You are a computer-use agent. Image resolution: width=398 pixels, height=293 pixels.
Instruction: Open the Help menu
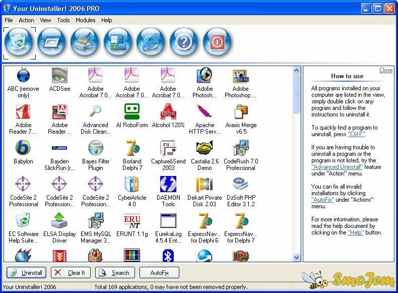[107, 20]
